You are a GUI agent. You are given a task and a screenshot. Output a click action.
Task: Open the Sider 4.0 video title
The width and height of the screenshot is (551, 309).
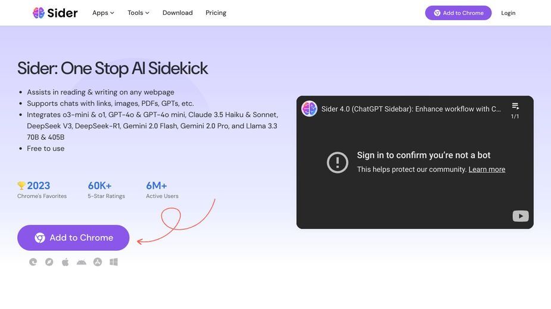[x=411, y=109]
